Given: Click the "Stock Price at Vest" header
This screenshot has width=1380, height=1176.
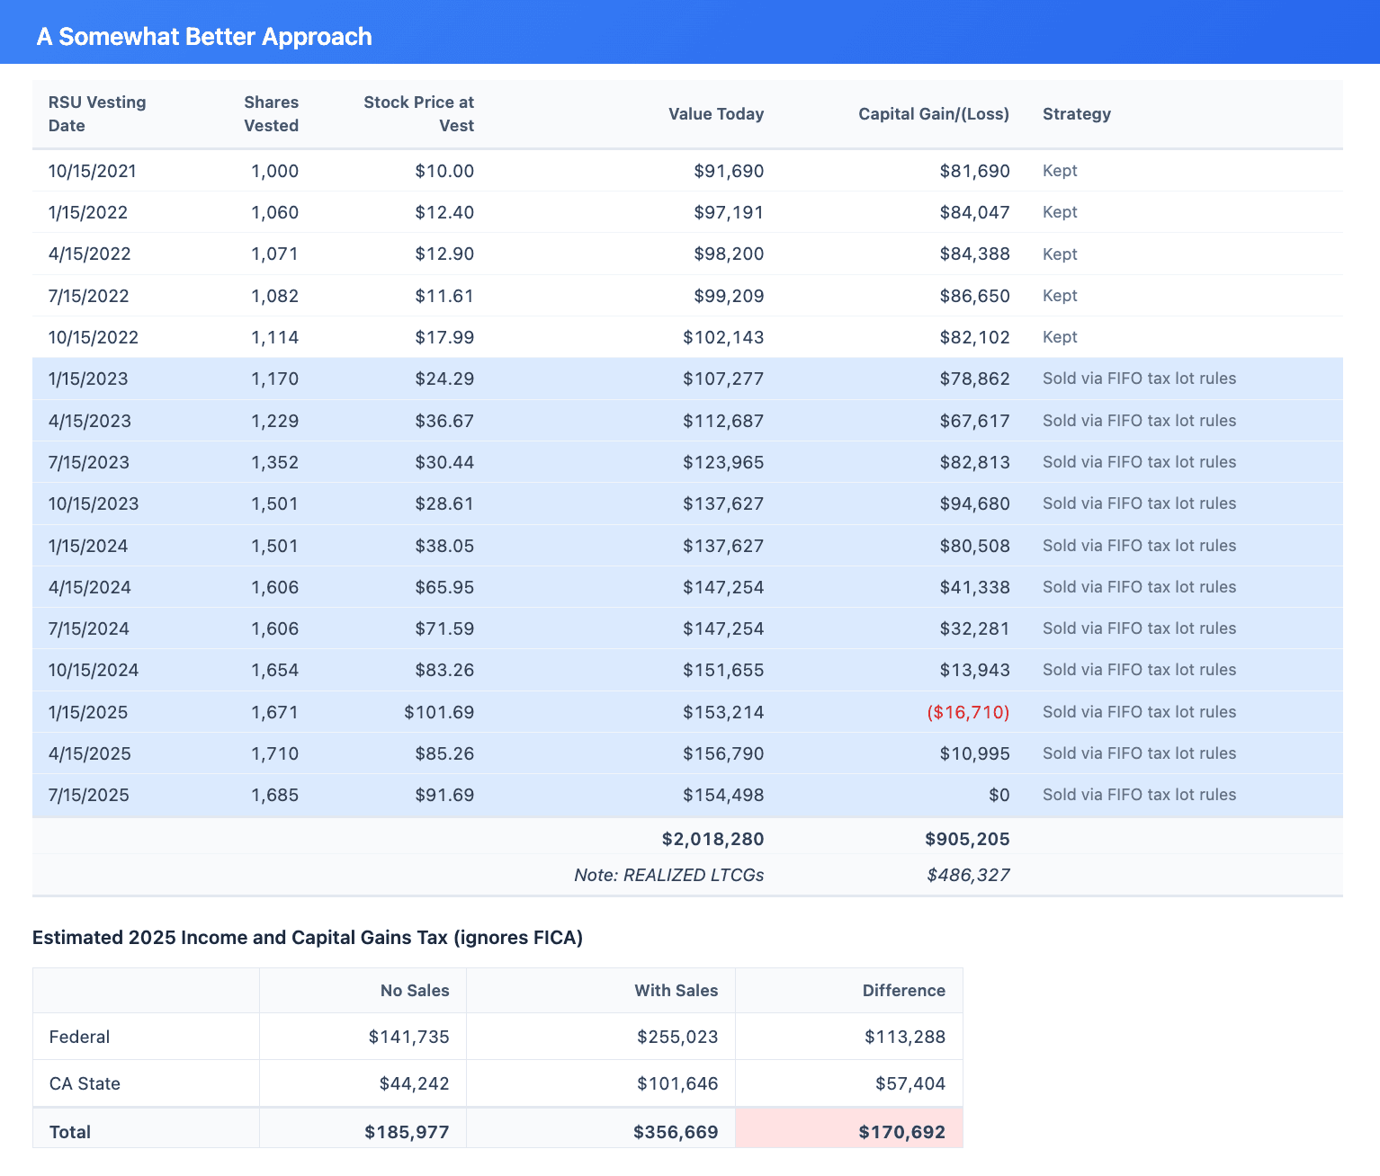Looking at the screenshot, I should click(418, 113).
